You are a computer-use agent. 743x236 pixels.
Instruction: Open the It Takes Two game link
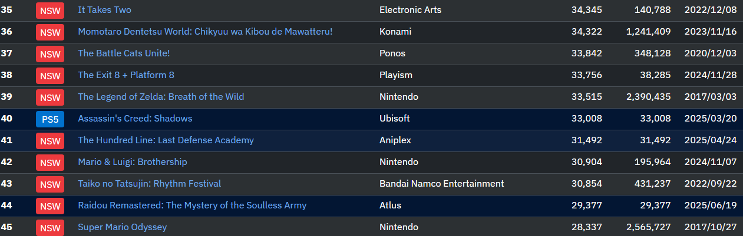coord(104,10)
